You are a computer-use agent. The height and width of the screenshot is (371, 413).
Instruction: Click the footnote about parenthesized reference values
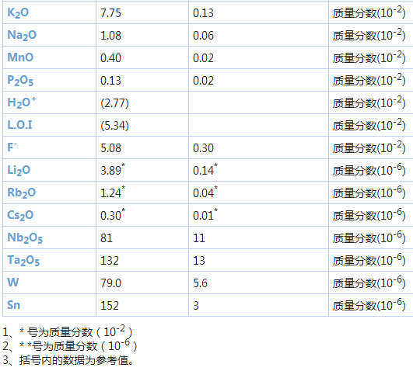click(x=68, y=360)
